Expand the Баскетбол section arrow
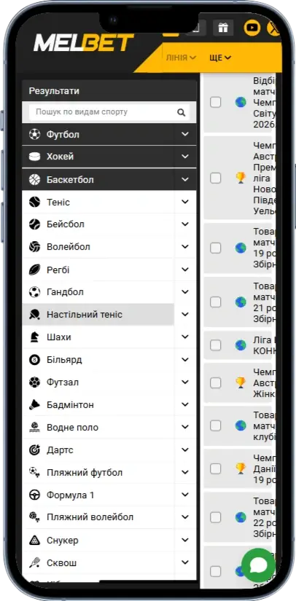Screen dimensions: 296x601 click(185, 179)
